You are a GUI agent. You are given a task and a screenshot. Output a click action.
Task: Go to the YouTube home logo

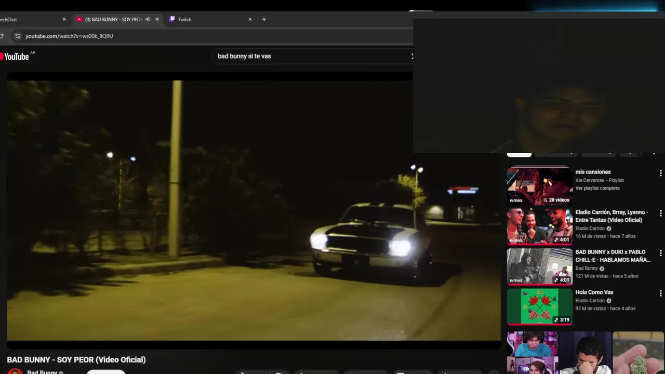pos(15,57)
